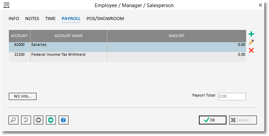Go to previous record with the left arrow
The width and height of the screenshot is (269, 136).
point(38,120)
